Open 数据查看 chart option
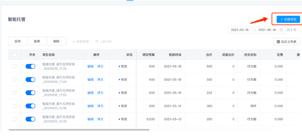This screenshot has height=137, width=302. tap(81, 41)
